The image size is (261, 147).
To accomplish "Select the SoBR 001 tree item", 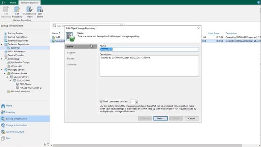I will pyautogui.click(x=15, y=48).
